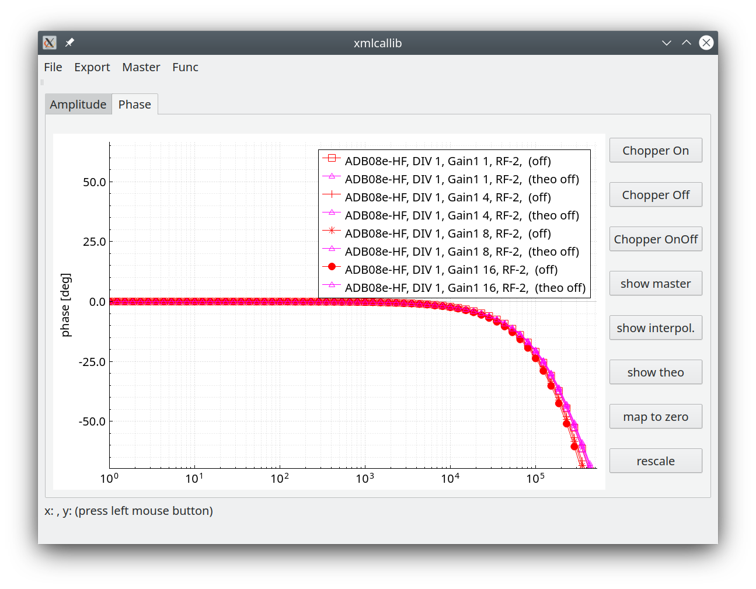
Task: Open the Func menu
Action: coord(185,67)
